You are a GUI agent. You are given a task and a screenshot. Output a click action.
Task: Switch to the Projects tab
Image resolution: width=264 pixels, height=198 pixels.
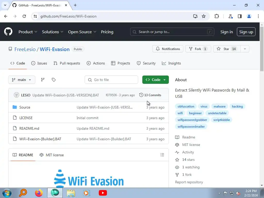click(x=121, y=63)
